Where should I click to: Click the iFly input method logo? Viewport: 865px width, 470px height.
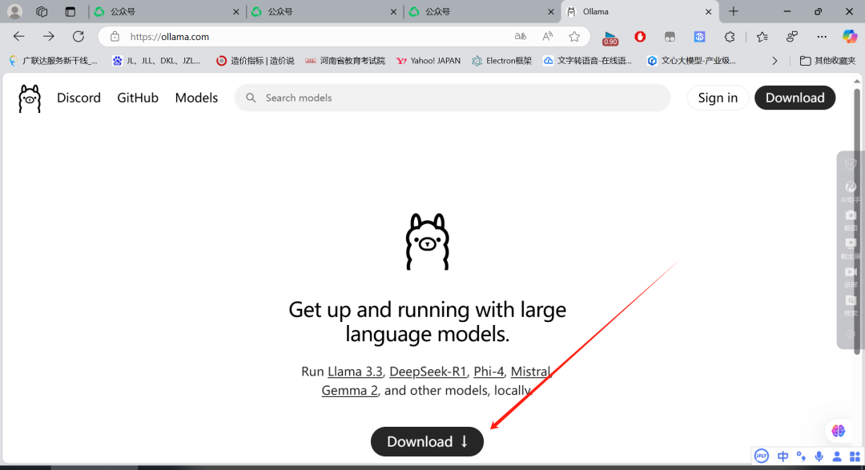762,456
